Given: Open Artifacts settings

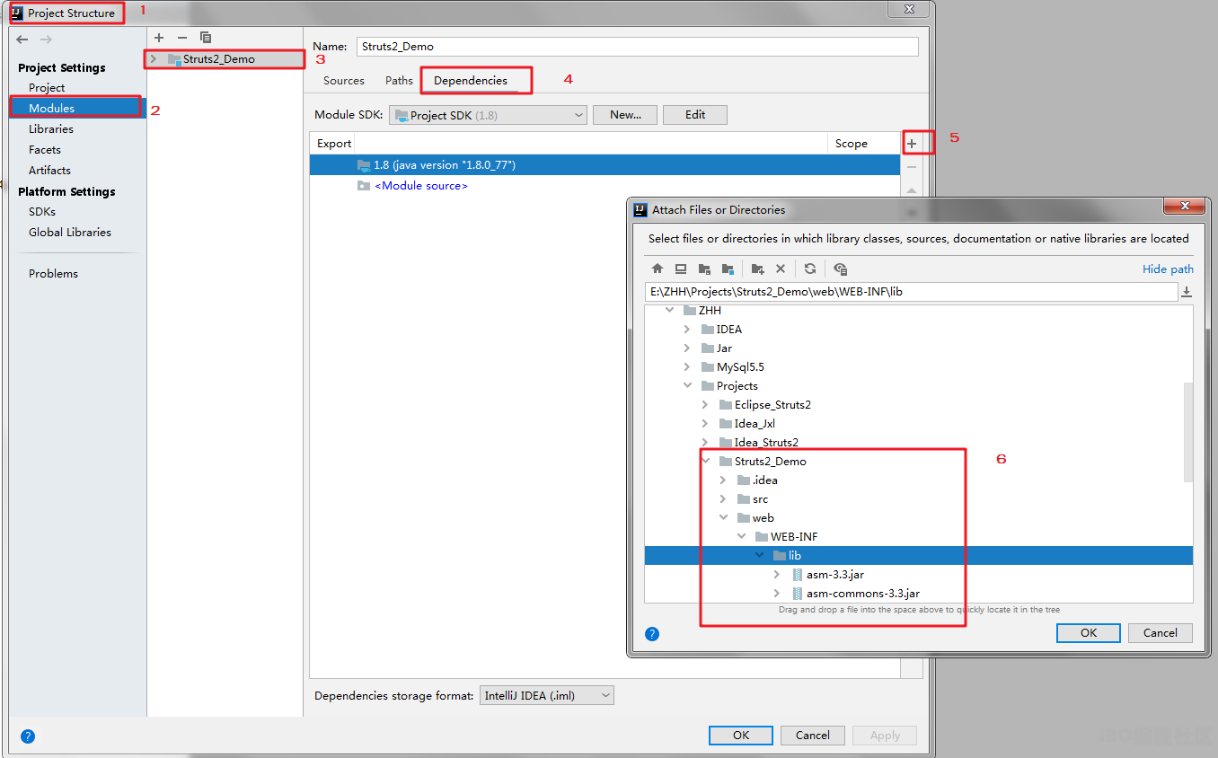Looking at the screenshot, I should (49, 170).
